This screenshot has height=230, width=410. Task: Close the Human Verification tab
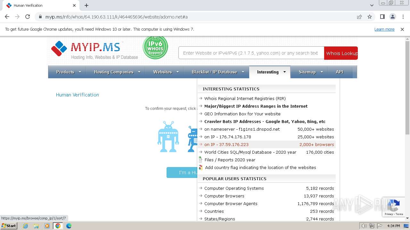pyautogui.click(x=74, y=5)
